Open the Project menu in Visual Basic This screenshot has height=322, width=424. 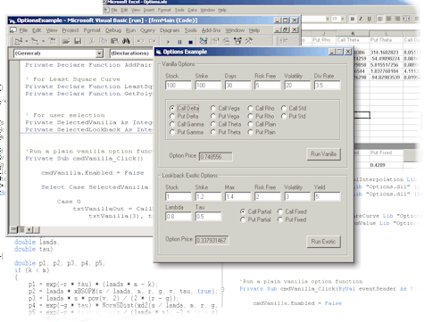pos(71,30)
